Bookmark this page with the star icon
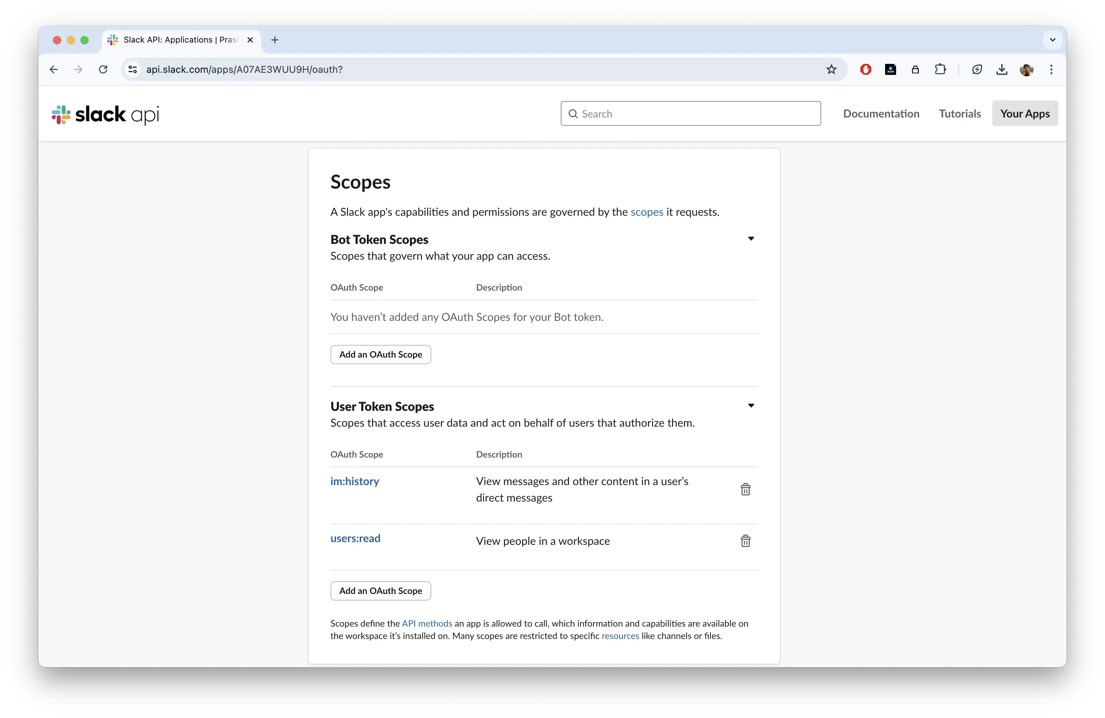The width and height of the screenshot is (1105, 718). pos(831,69)
